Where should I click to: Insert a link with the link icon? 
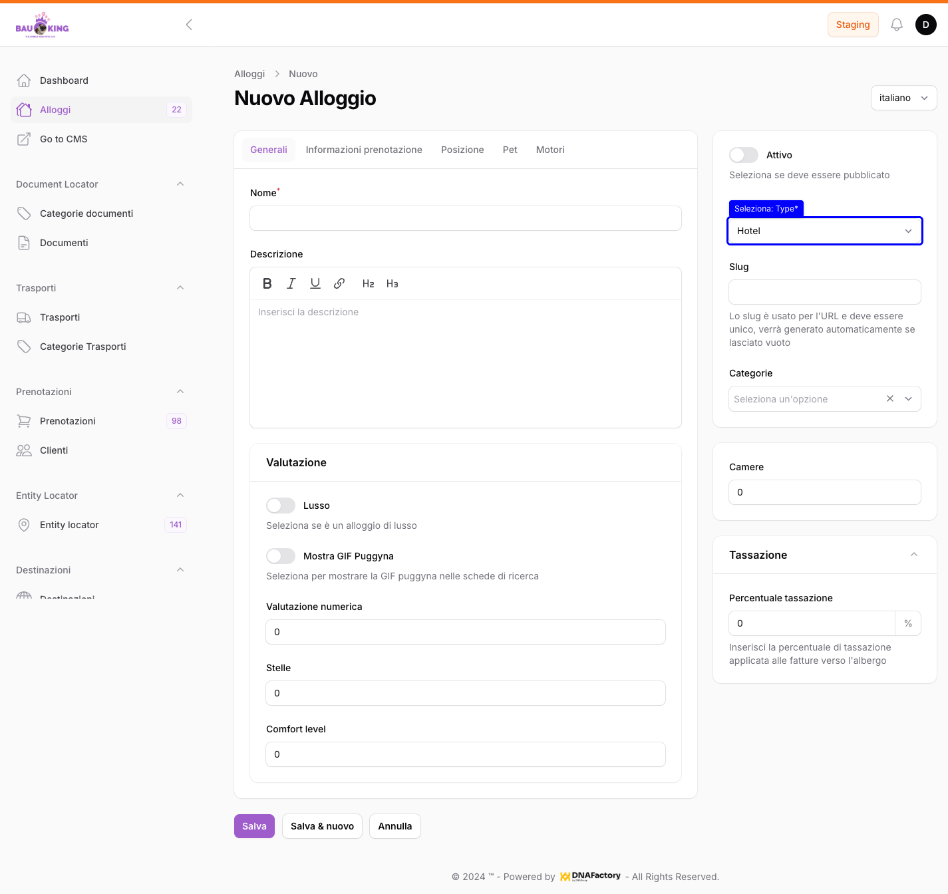339,283
